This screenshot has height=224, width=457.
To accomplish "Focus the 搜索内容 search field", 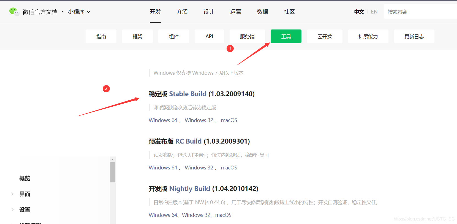I will point(421,12).
